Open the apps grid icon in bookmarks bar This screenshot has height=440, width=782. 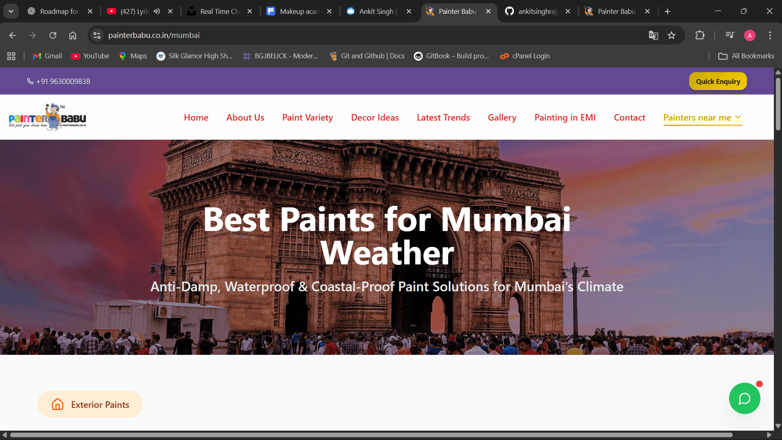[x=11, y=56]
